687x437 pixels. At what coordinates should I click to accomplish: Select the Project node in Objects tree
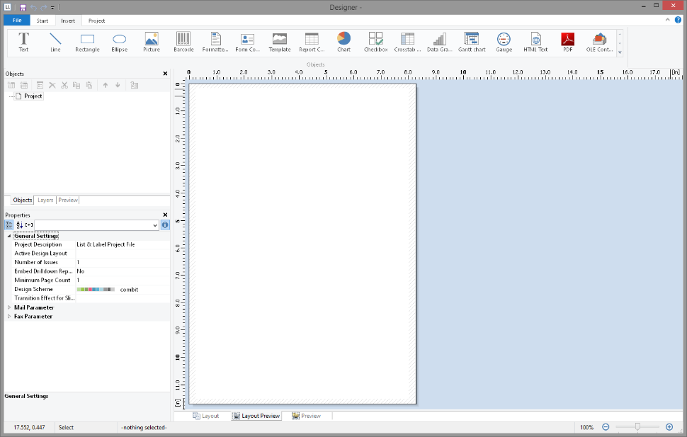33,96
